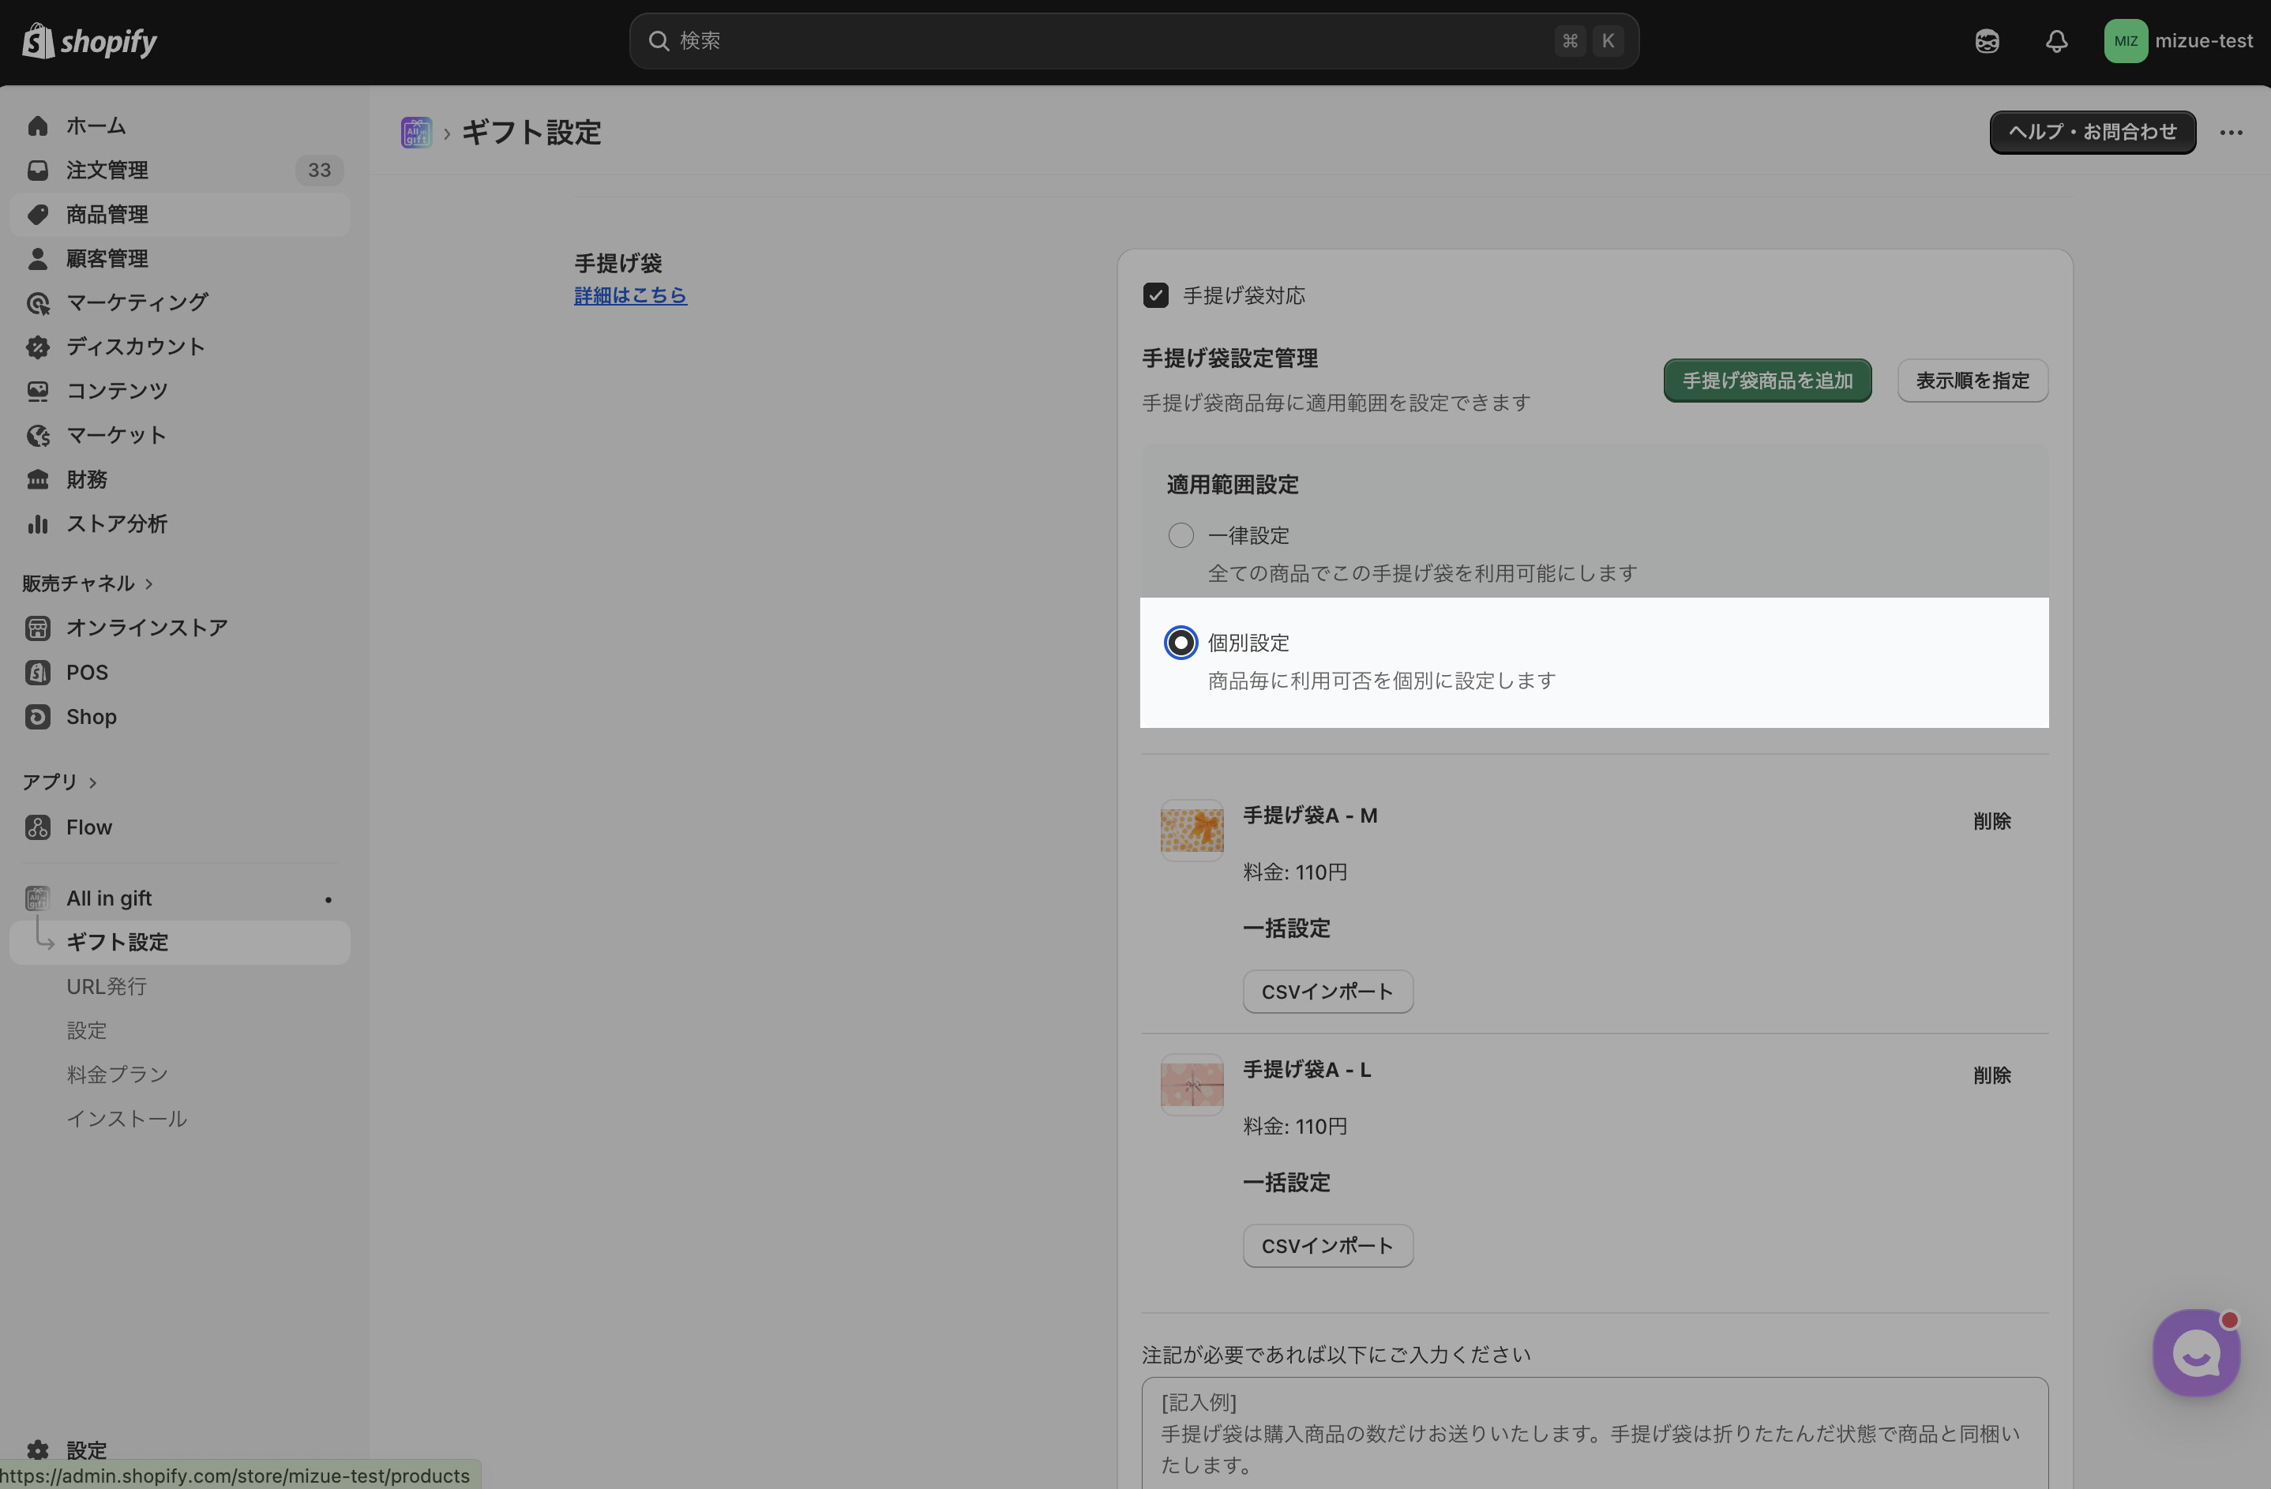Click the three-dot more actions icon
This screenshot has height=1489, width=2271.
[x=2231, y=133]
